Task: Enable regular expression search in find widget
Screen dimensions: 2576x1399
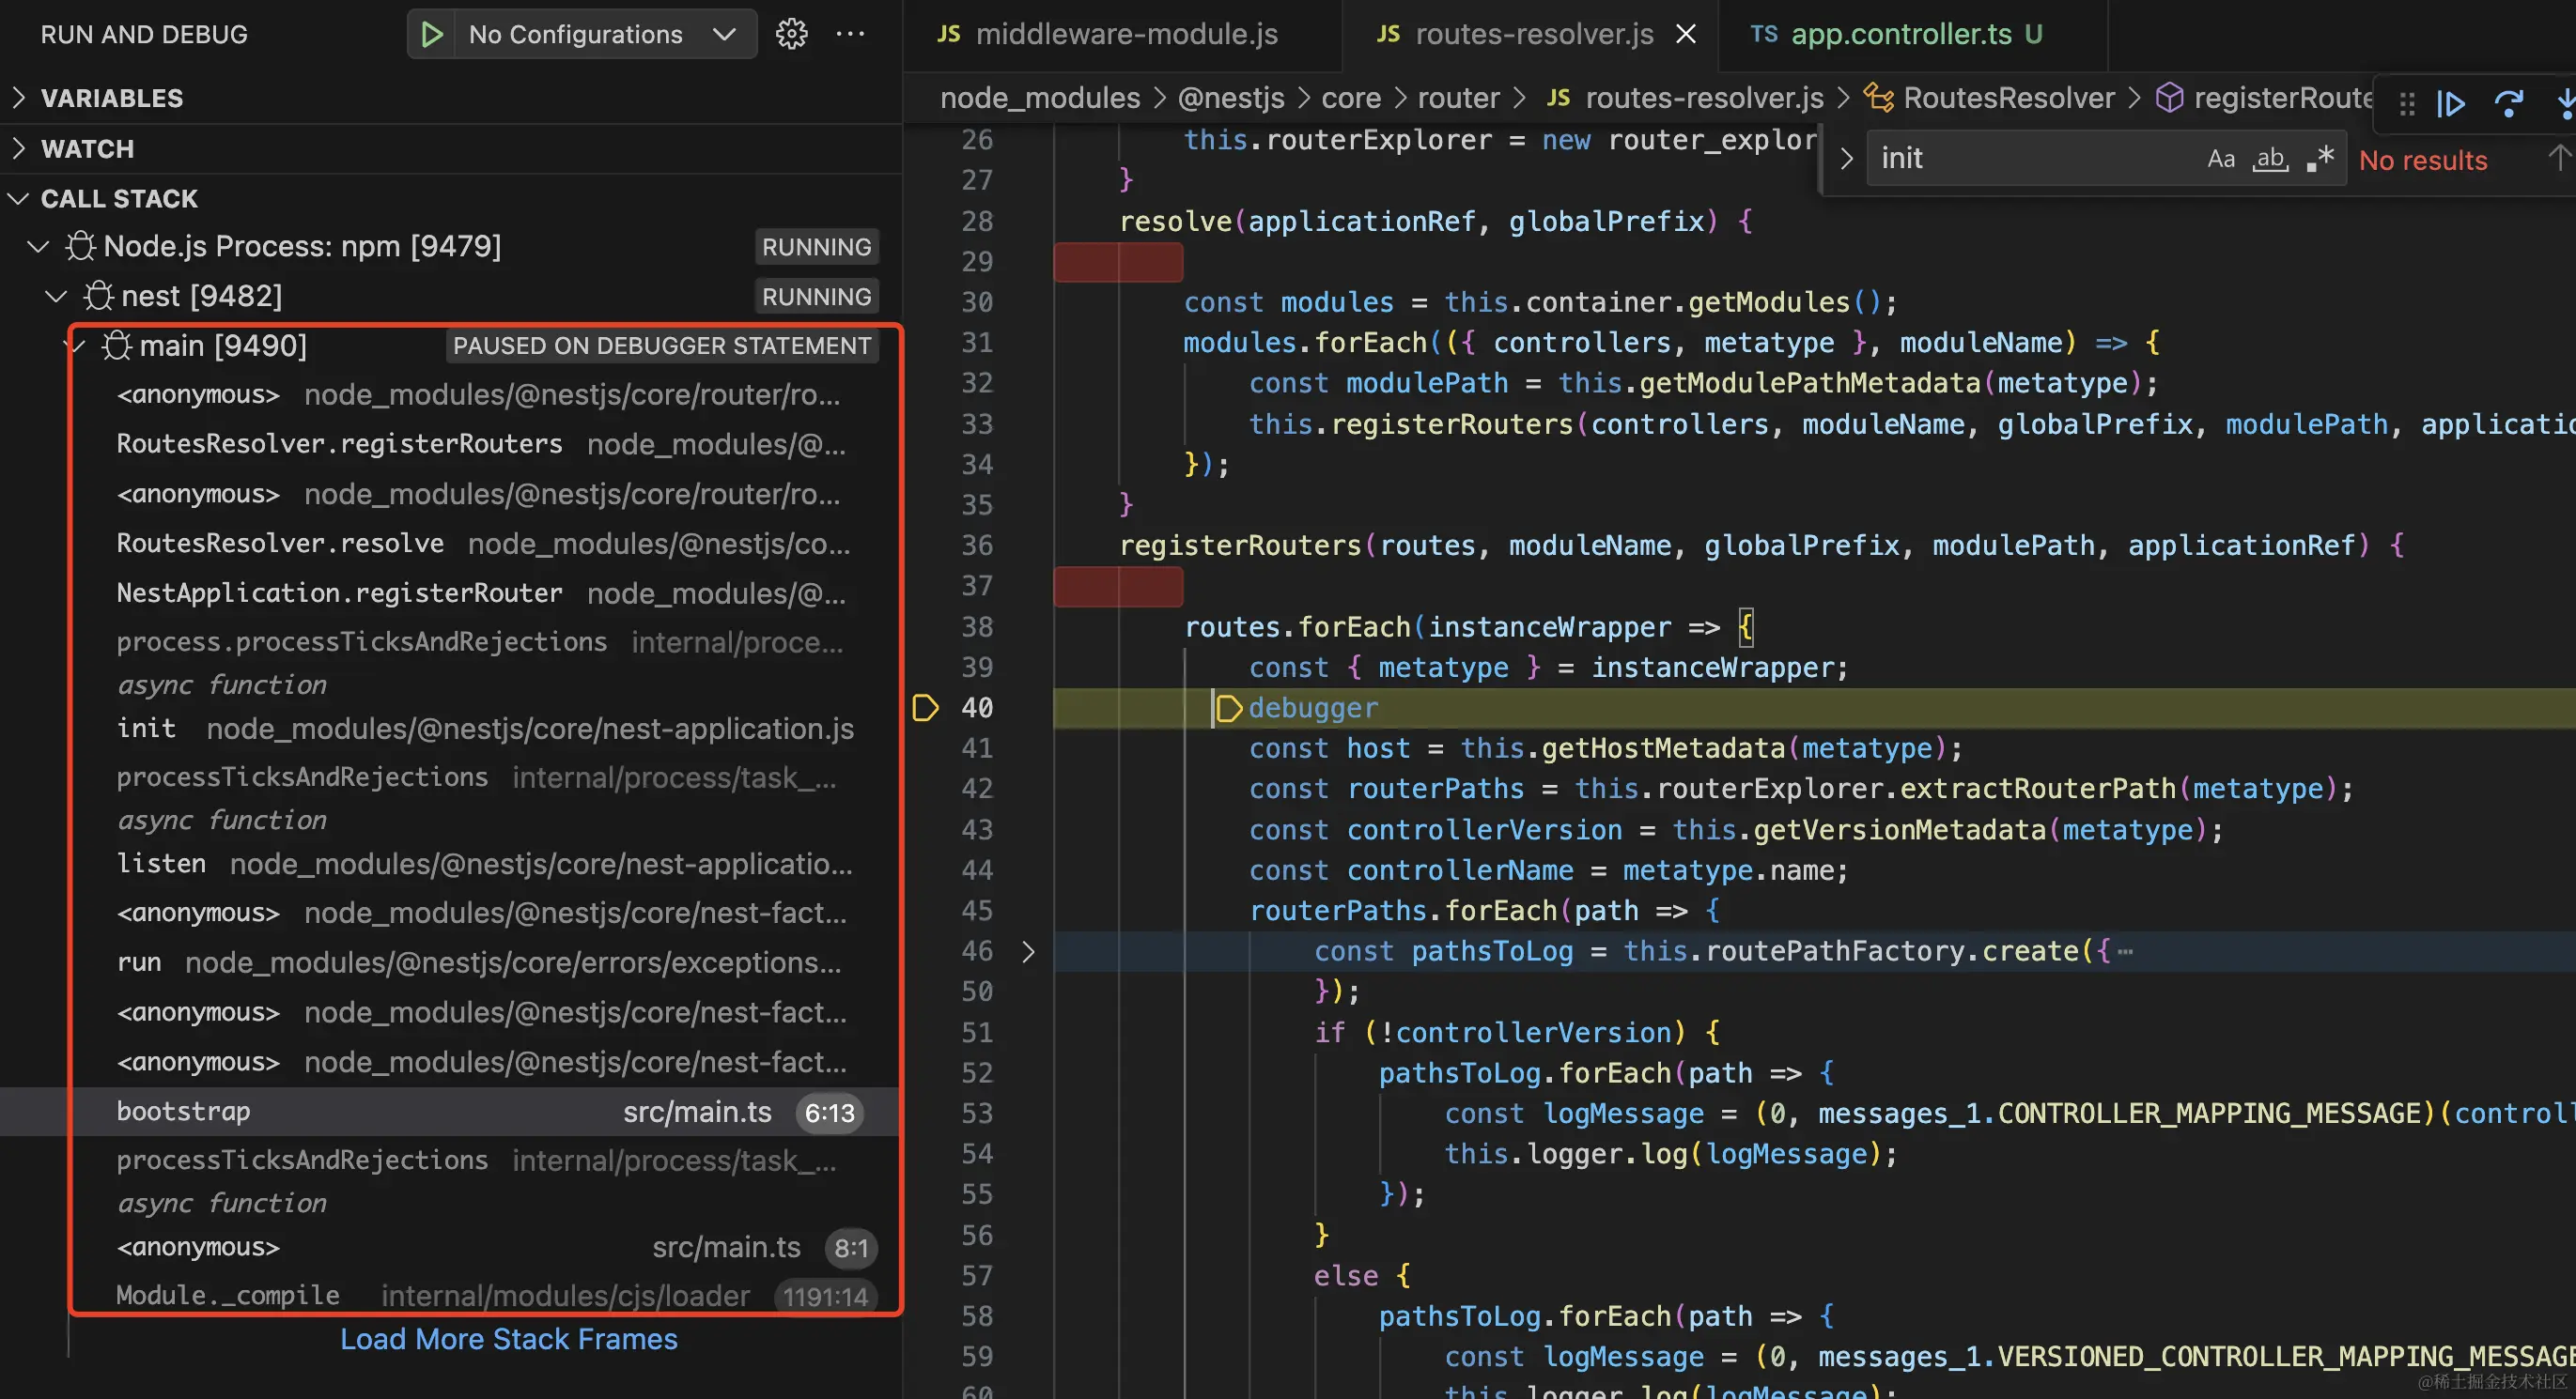Action: (x=2320, y=158)
